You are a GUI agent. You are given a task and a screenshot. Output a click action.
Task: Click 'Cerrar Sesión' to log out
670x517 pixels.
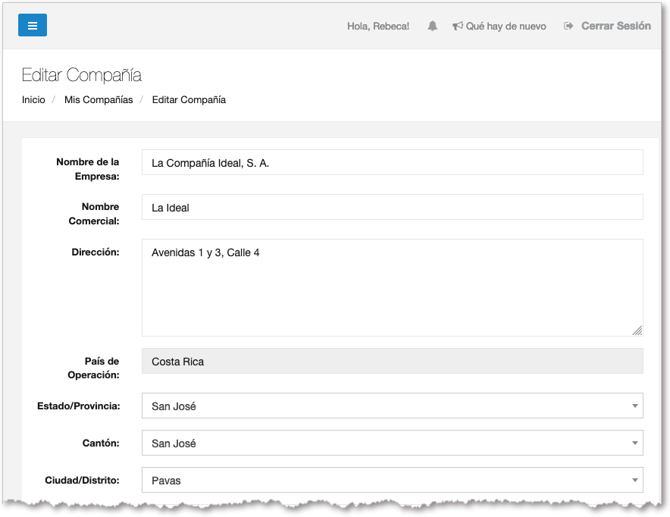coord(615,26)
